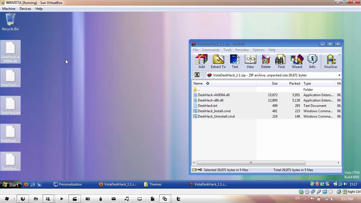361x203 pixels.
Task: Click Switch Between Windows quick launch icon
Action: click(39, 184)
